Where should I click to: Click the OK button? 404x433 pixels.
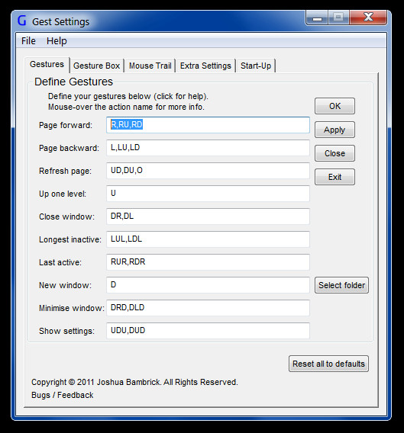(335, 106)
